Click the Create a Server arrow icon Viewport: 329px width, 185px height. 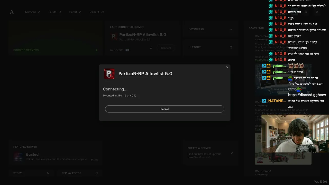(232, 153)
